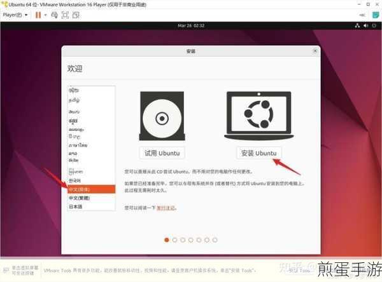Switch VMware to Unity mode

point(76,15)
